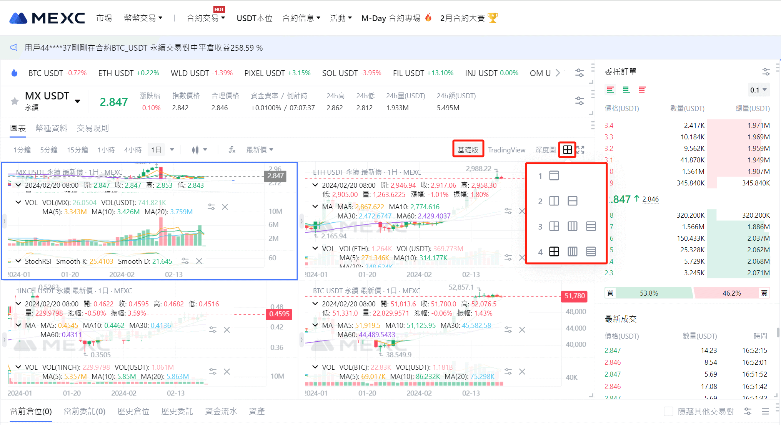The height and width of the screenshot is (425, 781).
Task: Open the 合約交易 menu
Action: click(x=206, y=18)
